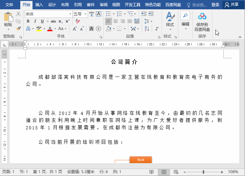Image resolution: width=245 pixels, height=176 pixels.
Task: Click the 共享 share button
Action: [x=232, y=5]
